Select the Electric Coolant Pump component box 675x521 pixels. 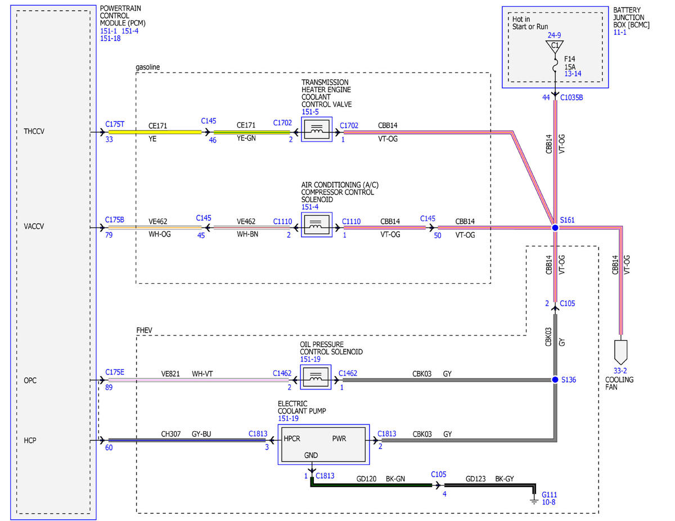[323, 445]
